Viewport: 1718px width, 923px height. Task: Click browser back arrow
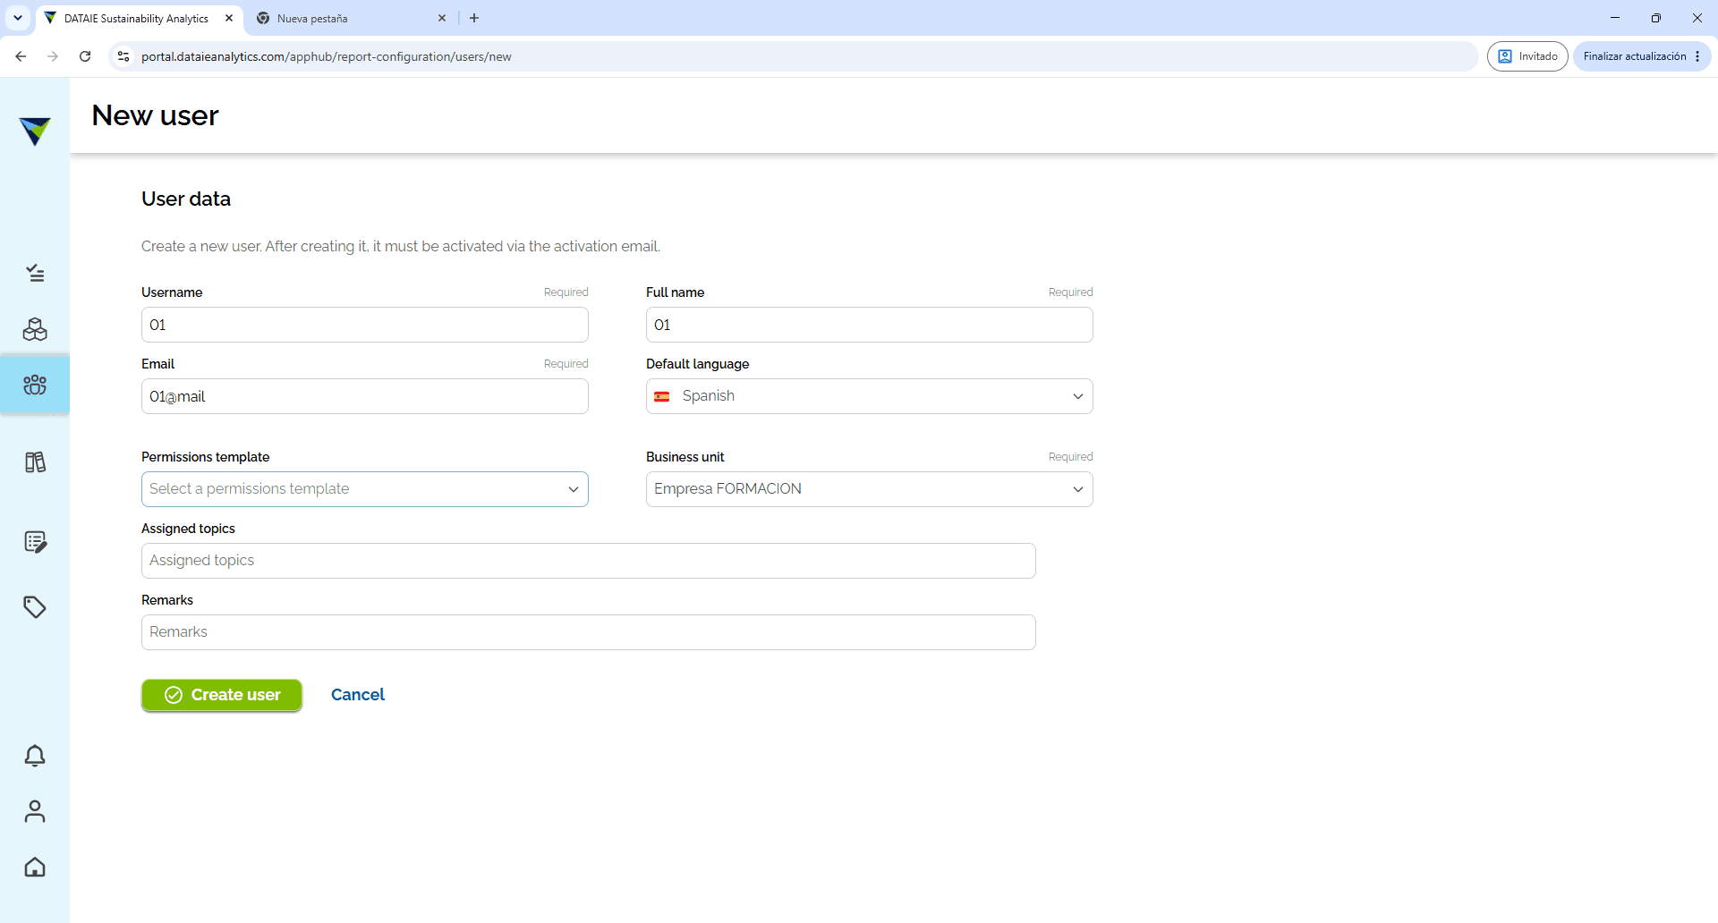coord(21,56)
